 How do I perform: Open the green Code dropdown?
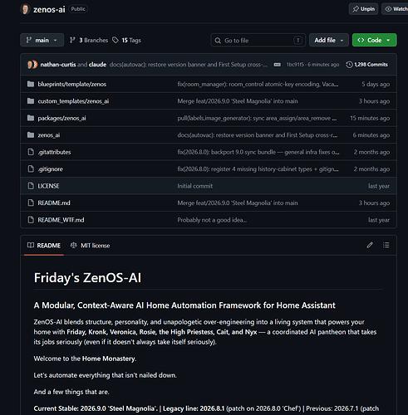[x=374, y=40]
